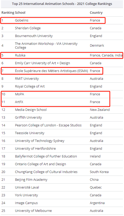Image resolution: width=124 pixels, height=216 pixels.
Task: Select RMIT University in the table
Action: tap(27, 79)
